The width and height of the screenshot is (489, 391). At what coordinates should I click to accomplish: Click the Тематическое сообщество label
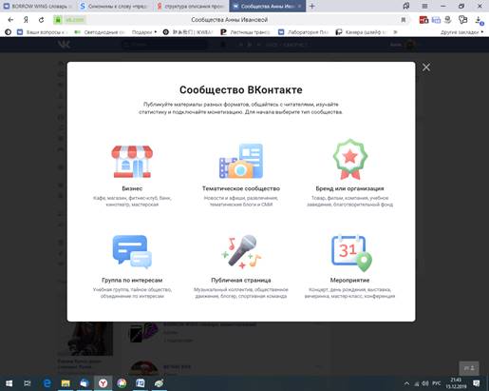click(x=241, y=188)
